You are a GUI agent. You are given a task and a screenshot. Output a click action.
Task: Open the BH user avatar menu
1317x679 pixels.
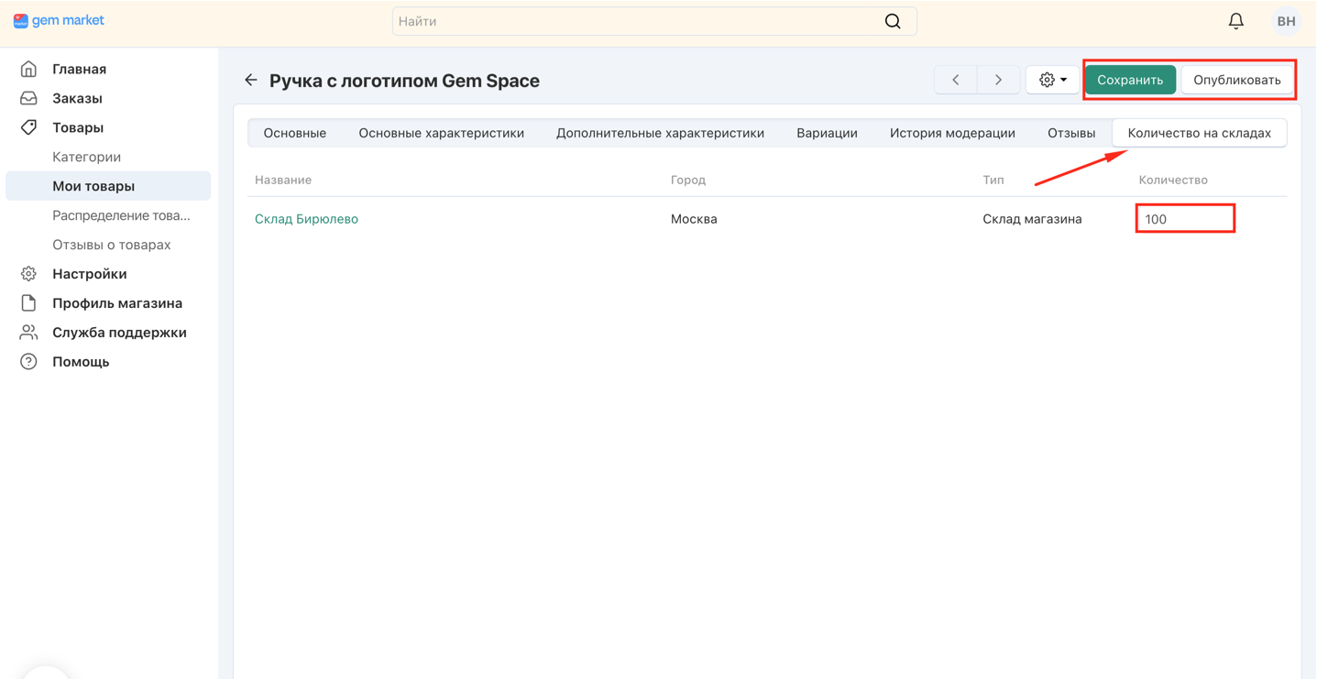pyautogui.click(x=1286, y=21)
